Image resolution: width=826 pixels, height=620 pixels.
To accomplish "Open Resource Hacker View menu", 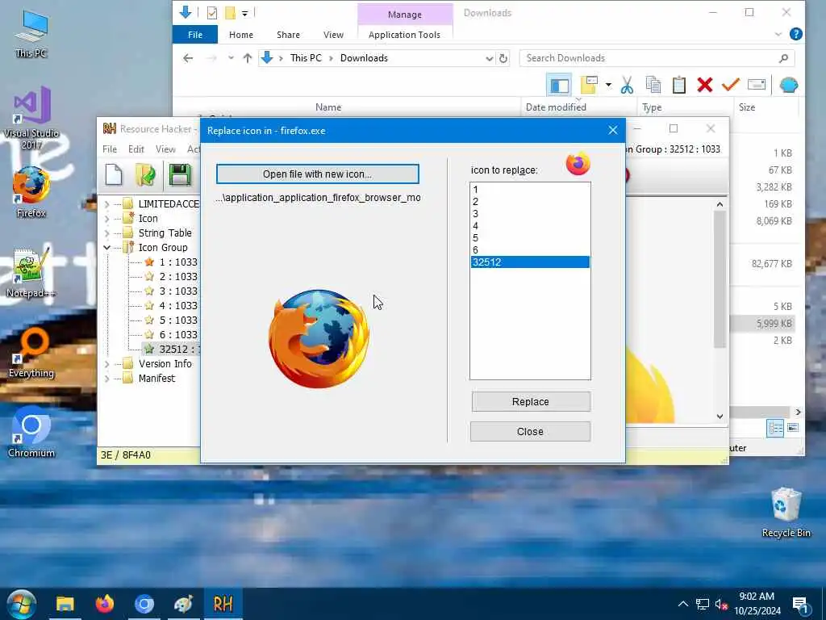I will [x=165, y=149].
